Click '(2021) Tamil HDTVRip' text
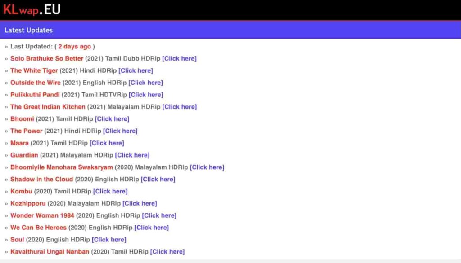 tap(94, 95)
